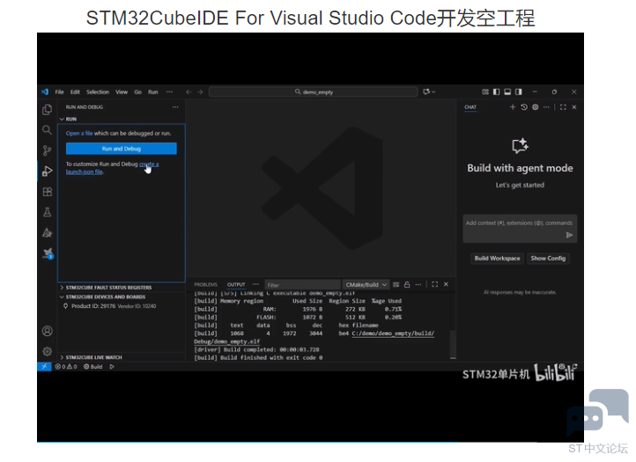Open the Testing flask view

click(47, 212)
